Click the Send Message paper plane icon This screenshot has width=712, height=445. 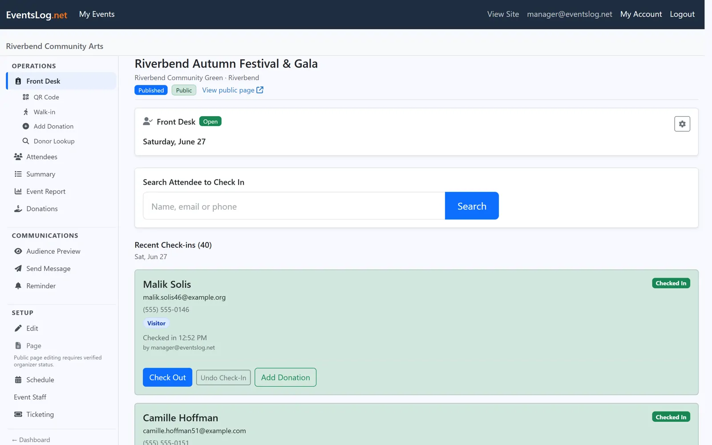click(18, 269)
